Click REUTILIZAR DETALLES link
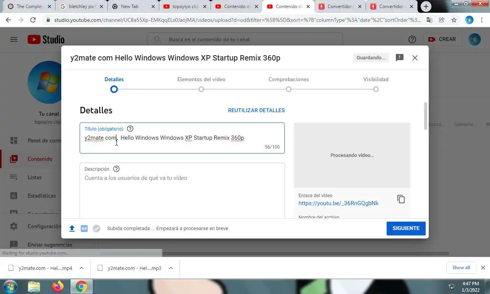 (x=256, y=110)
